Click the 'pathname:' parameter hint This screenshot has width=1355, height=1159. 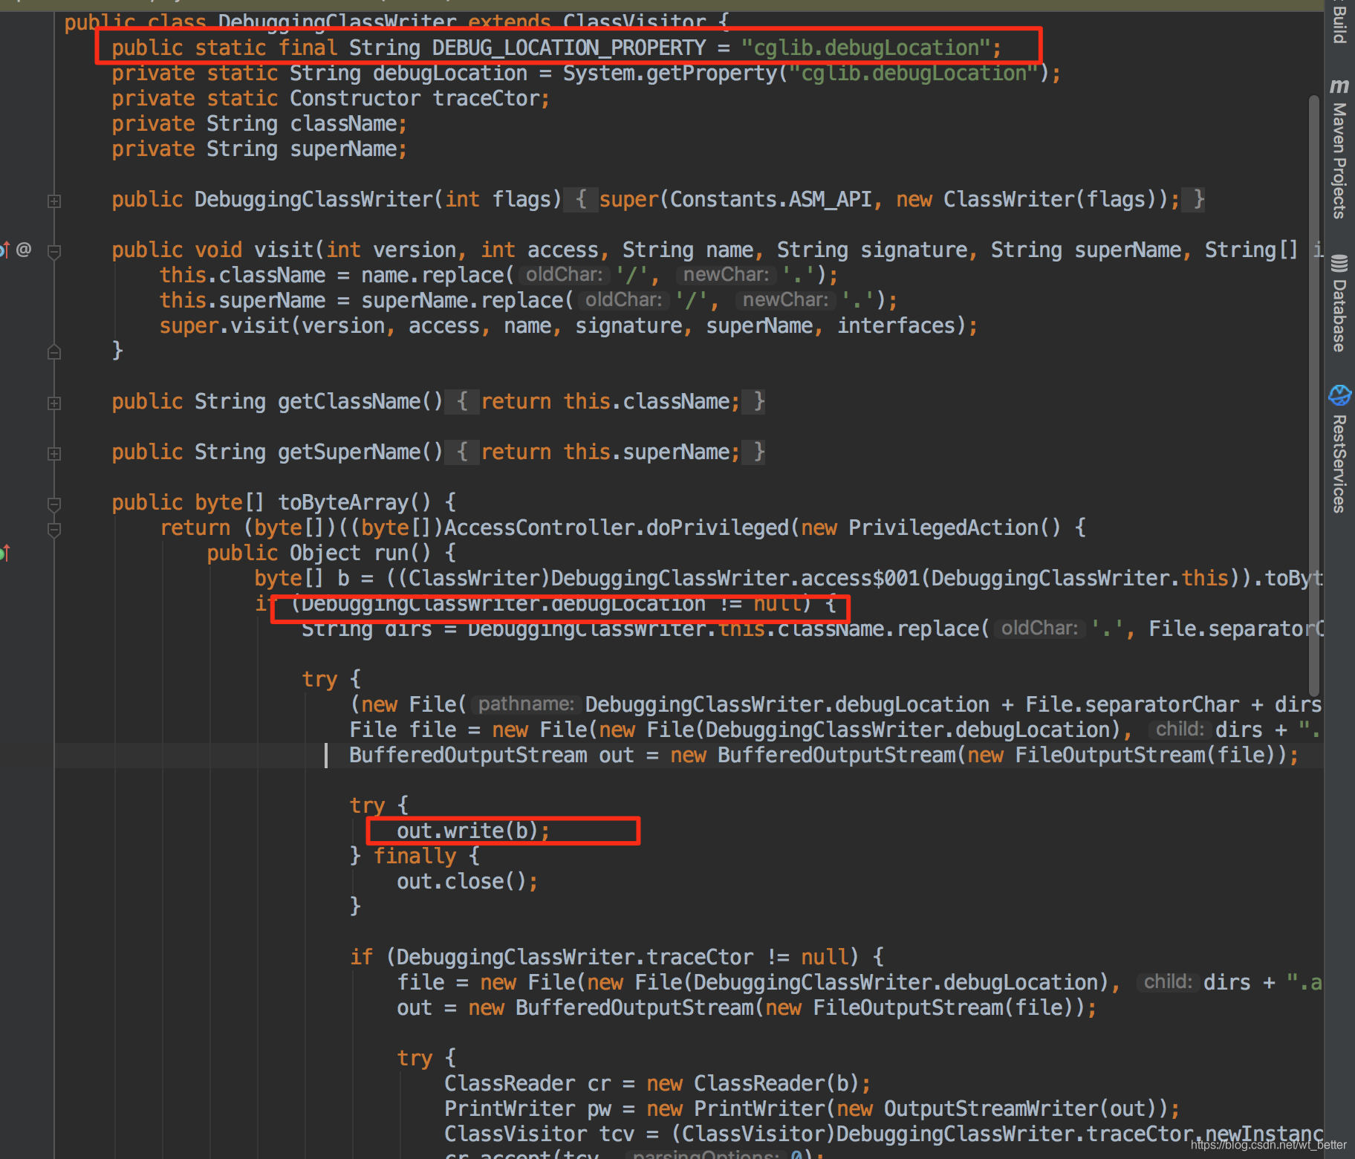[x=526, y=704]
